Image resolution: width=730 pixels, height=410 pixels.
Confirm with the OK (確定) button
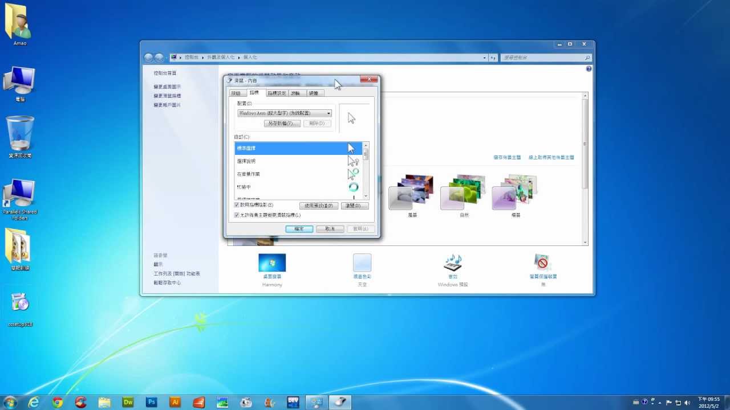click(299, 228)
